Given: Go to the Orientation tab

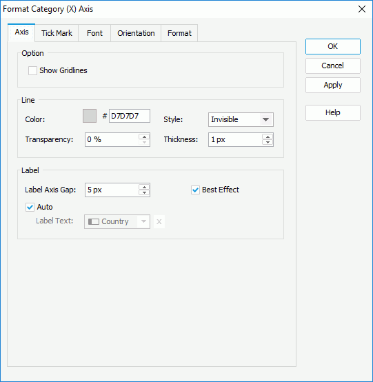Looking at the screenshot, I should [136, 33].
